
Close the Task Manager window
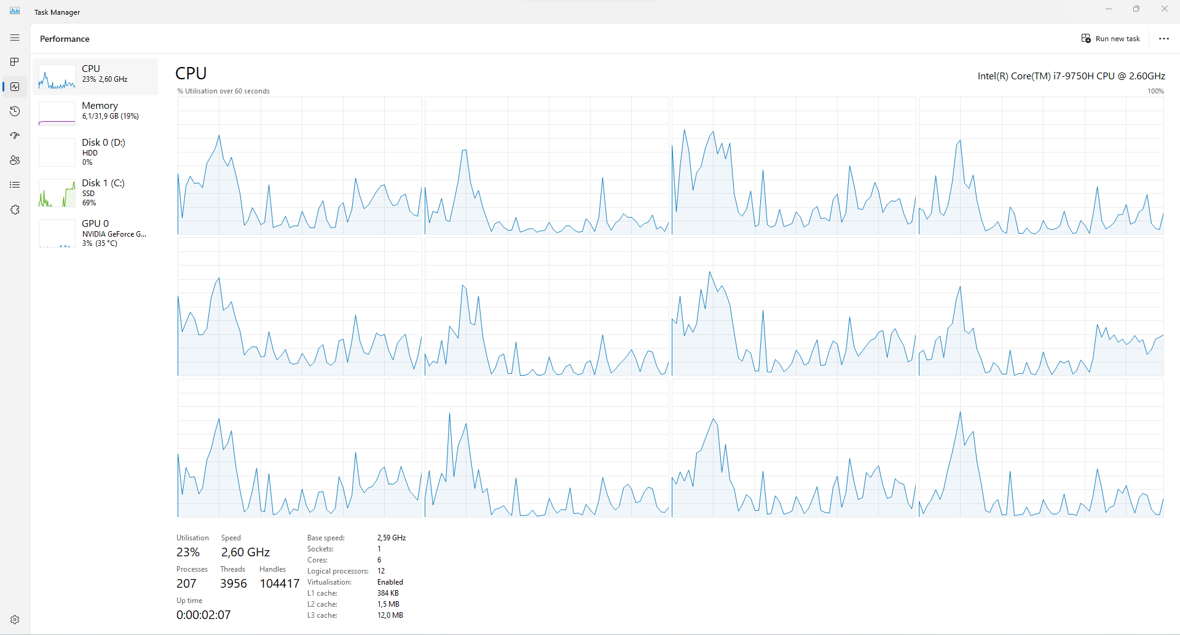[x=1165, y=9]
